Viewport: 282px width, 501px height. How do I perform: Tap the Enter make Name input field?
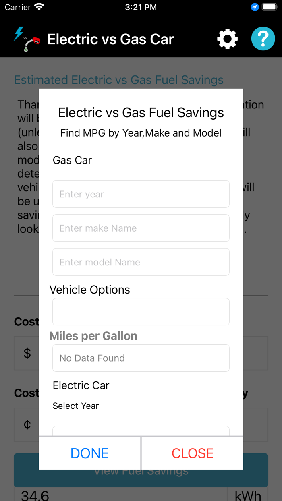click(x=141, y=228)
